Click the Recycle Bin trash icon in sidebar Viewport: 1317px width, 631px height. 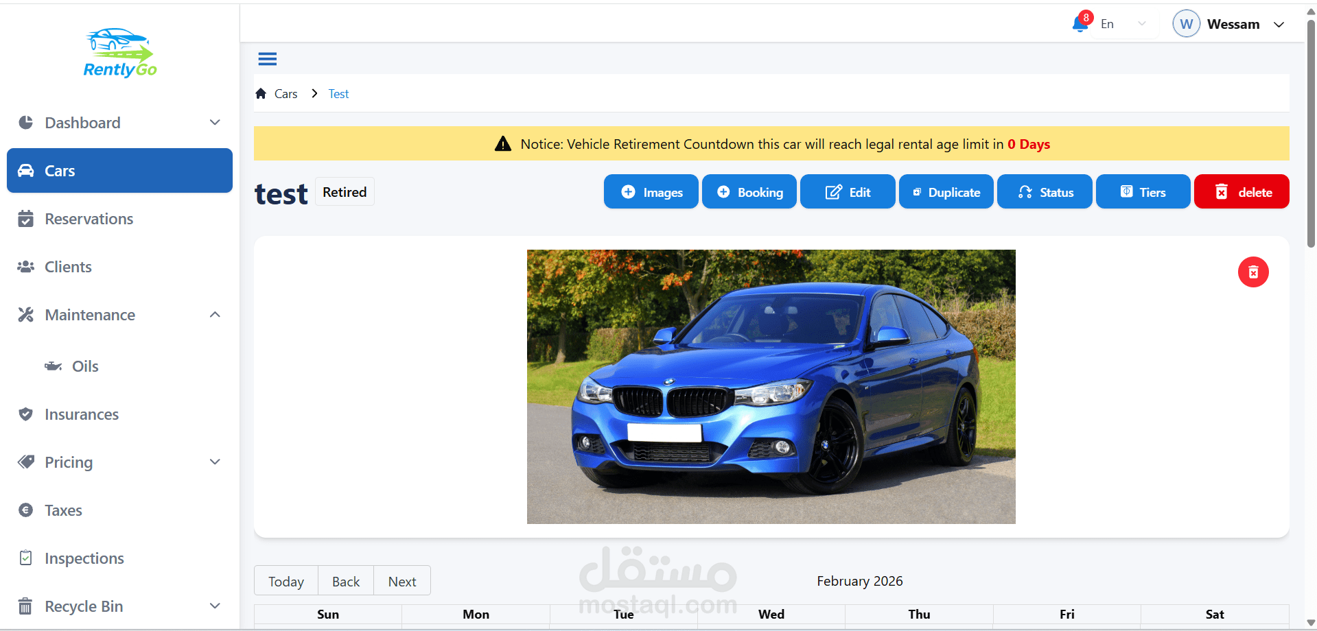(25, 606)
